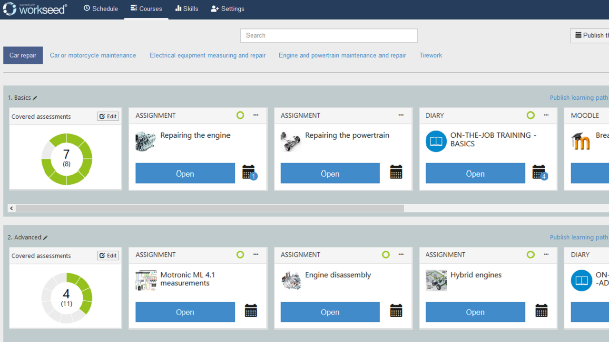Open the Hybrid engines assignment
Screen dimensions: 609x342
475,312
